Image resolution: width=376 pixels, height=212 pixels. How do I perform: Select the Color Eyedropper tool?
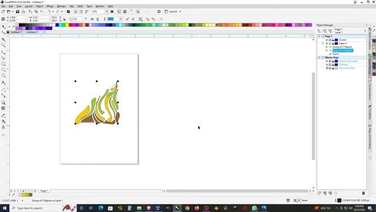click(x=4, y=115)
